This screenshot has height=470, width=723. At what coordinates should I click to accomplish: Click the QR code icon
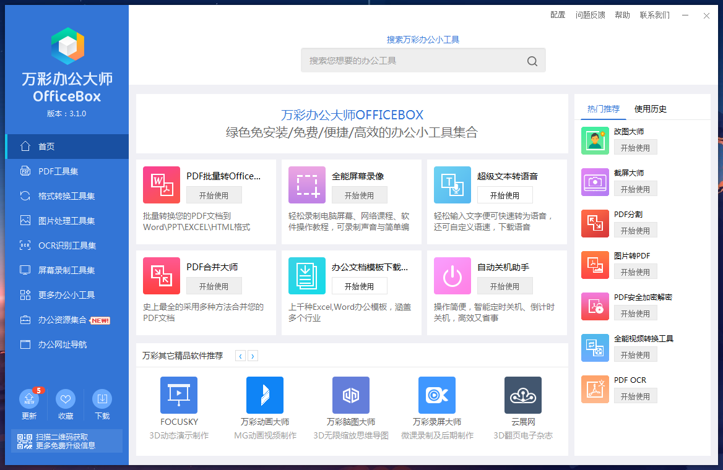[x=25, y=441]
